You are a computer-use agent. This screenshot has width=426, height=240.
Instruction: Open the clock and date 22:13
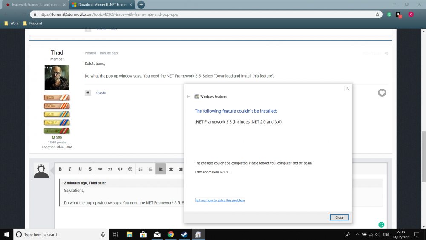pyautogui.click(x=401, y=234)
